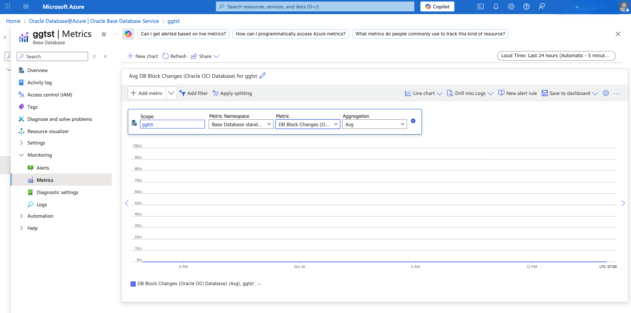631x313 pixels.
Task: Toggle the metric checkmark indicator
Action: [x=413, y=121]
